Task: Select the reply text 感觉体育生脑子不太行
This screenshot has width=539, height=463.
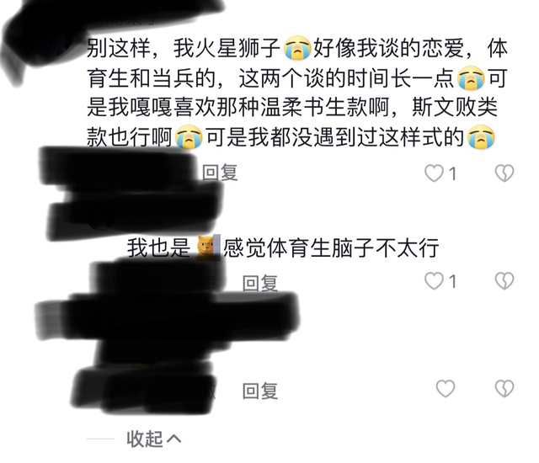Action: [331, 247]
